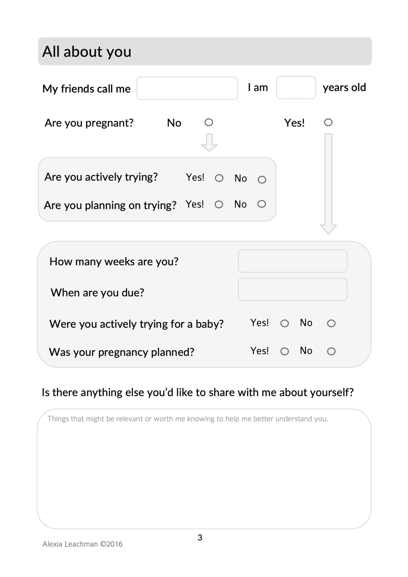Choose "Yes!" for Are you actively trying
The width and height of the screenshot is (408, 577).
[219, 178]
